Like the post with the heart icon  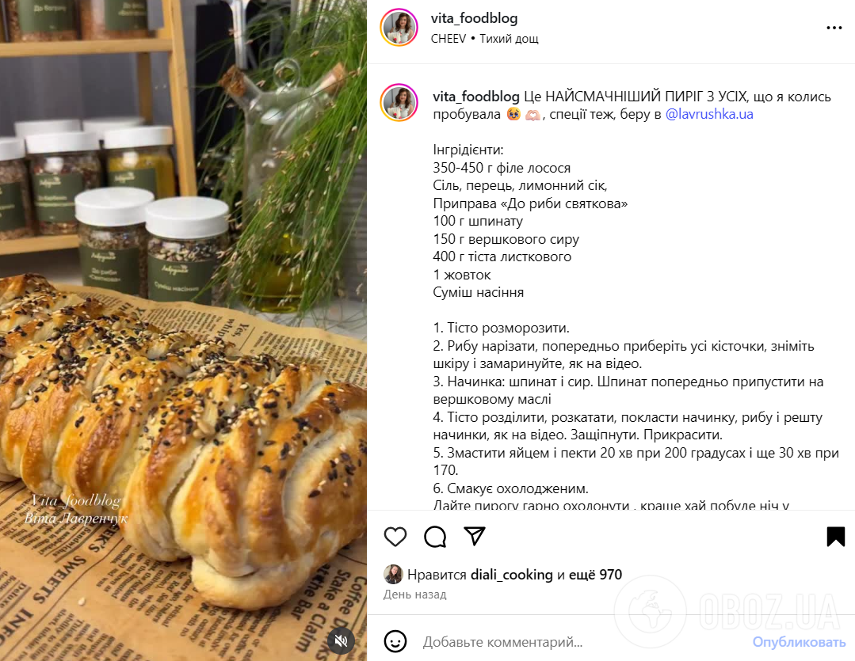395,537
